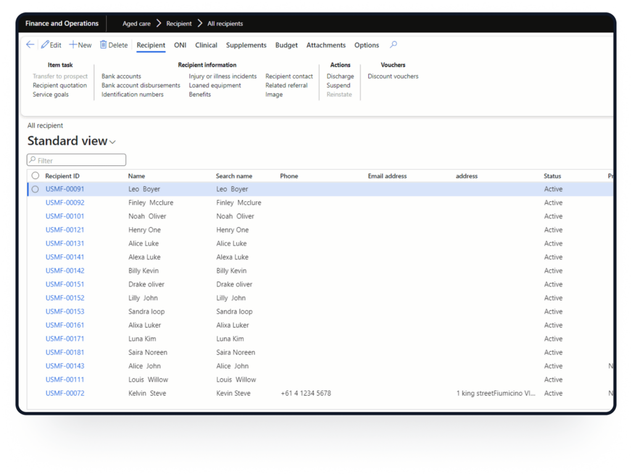Open the Options tab
Image resolution: width=632 pixels, height=474 pixels.
(367, 45)
